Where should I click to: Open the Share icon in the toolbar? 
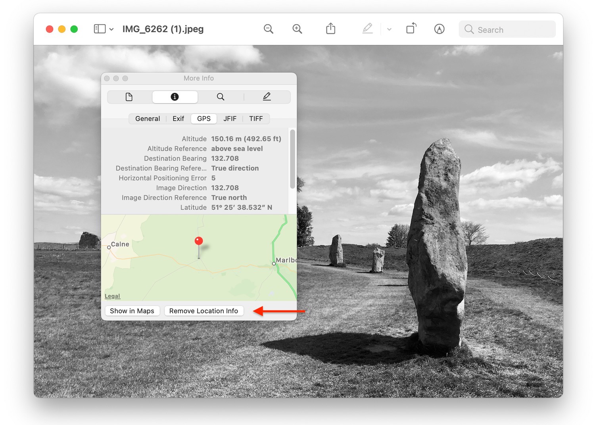pyautogui.click(x=331, y=29)
